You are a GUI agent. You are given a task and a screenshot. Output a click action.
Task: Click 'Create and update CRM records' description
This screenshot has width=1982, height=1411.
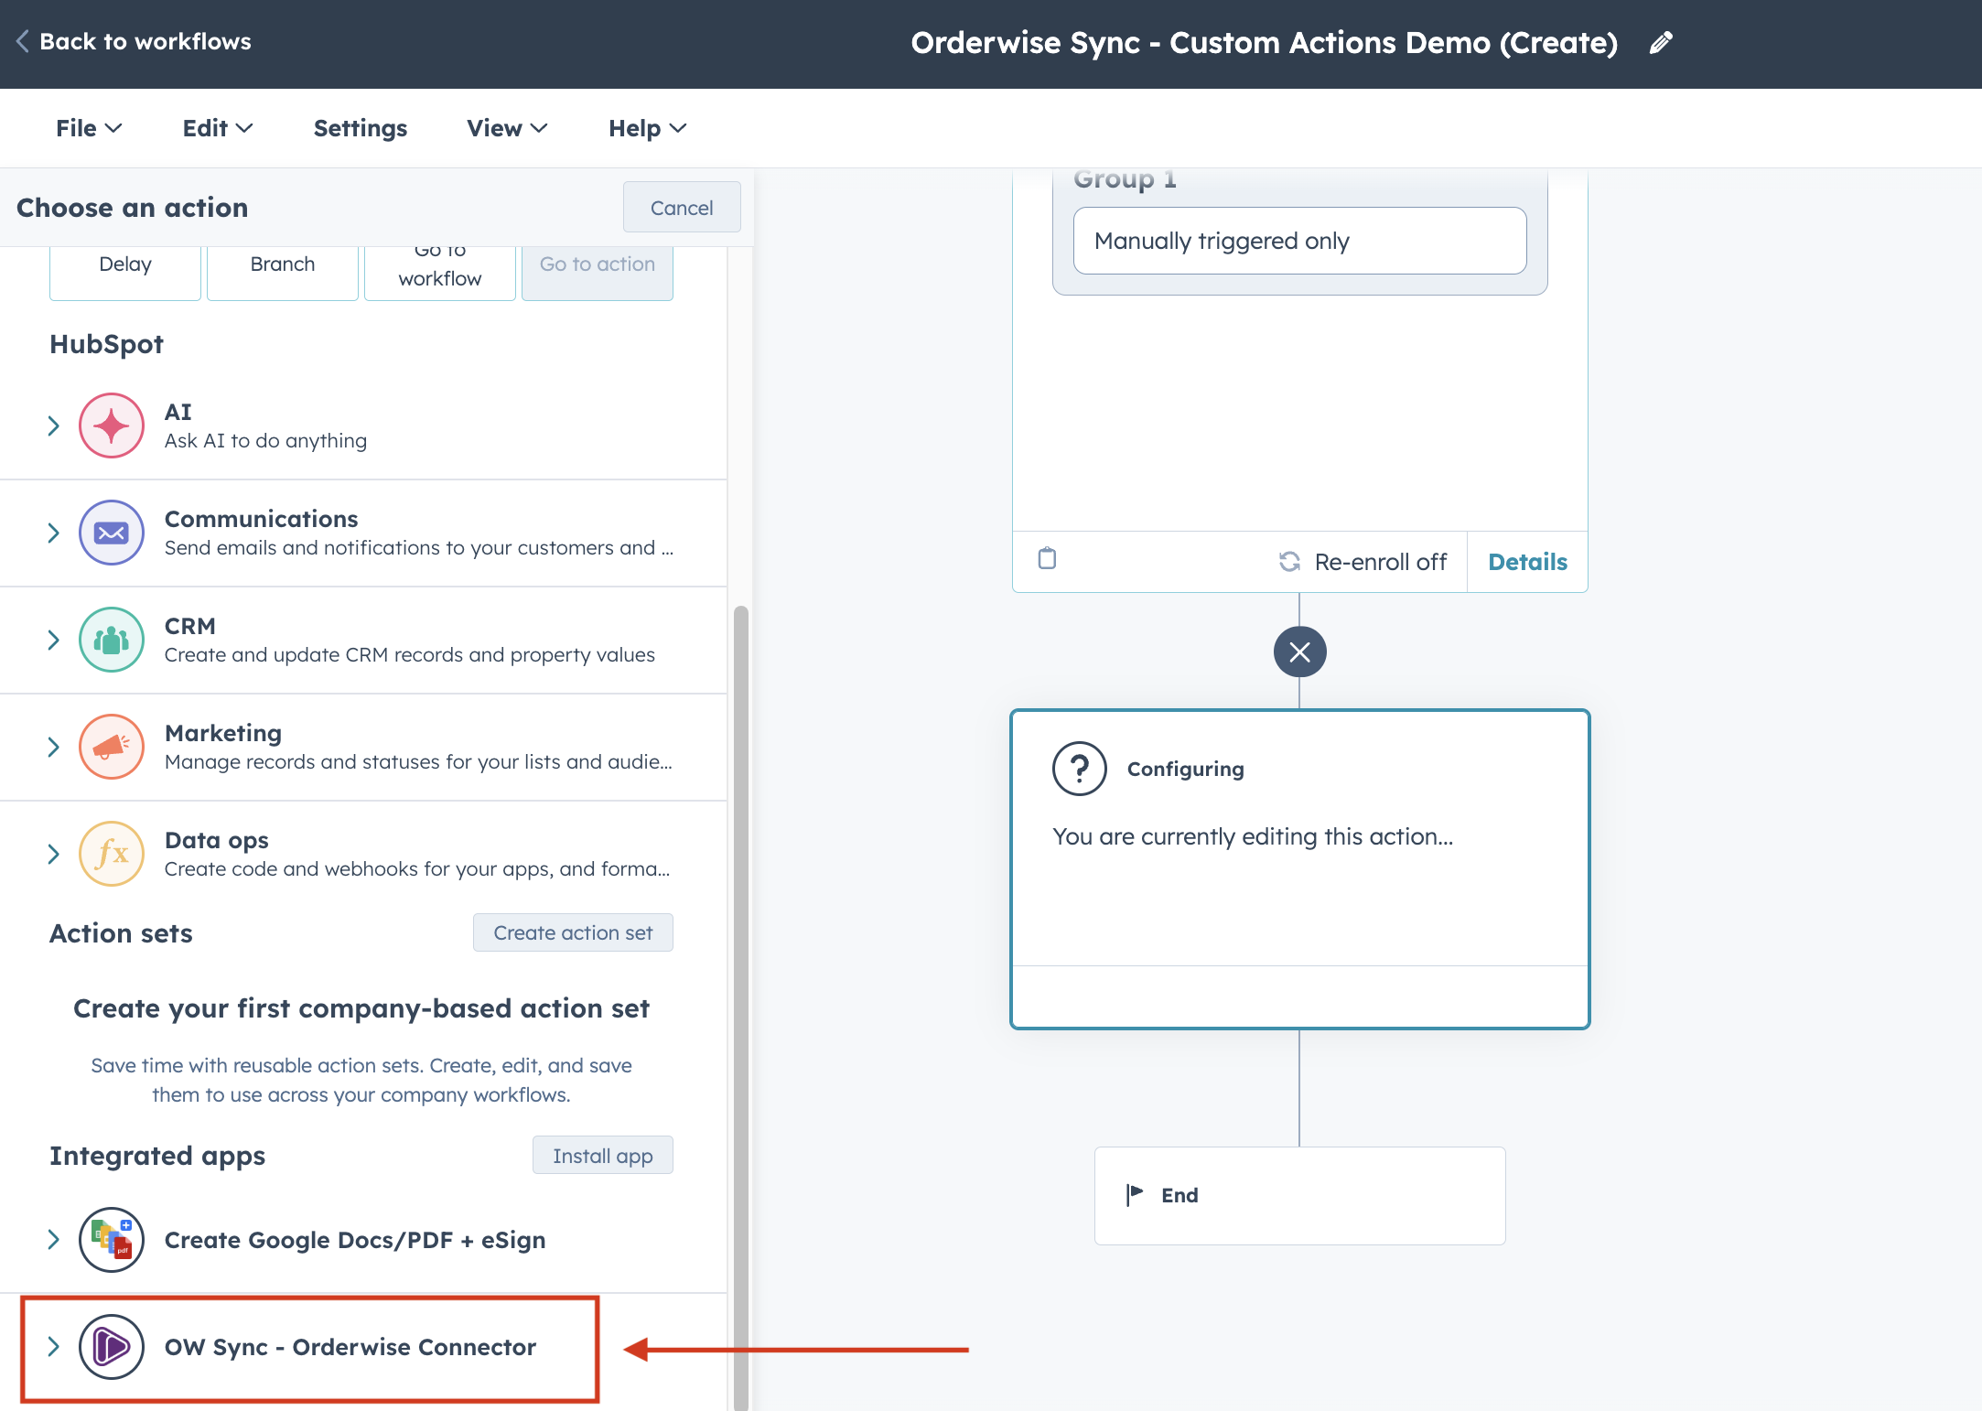point(410,655)
